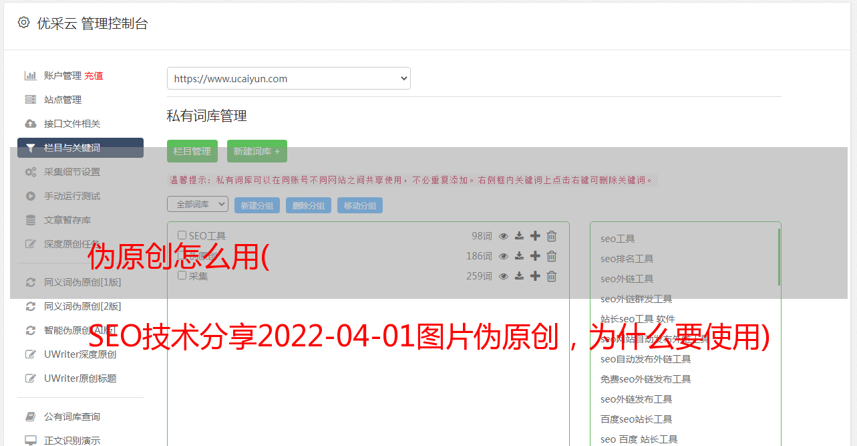Click the edit icon for UWriter深度原创

(30, 354)
